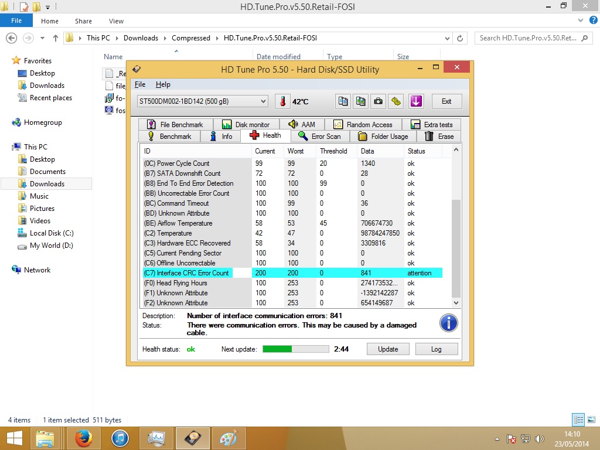Open the HD Tune Help menu

click(163, 84)
